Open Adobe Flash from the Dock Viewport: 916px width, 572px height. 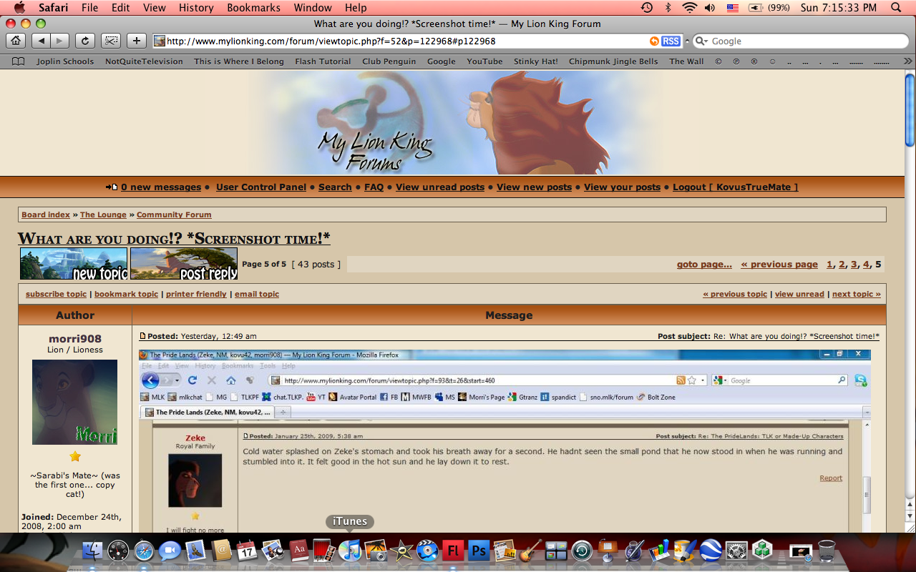[x=452, y=551]
